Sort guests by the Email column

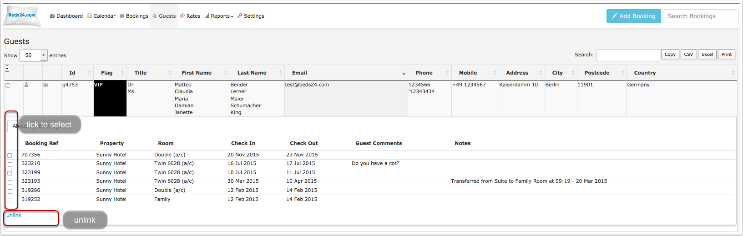click(x=346, y=73)
